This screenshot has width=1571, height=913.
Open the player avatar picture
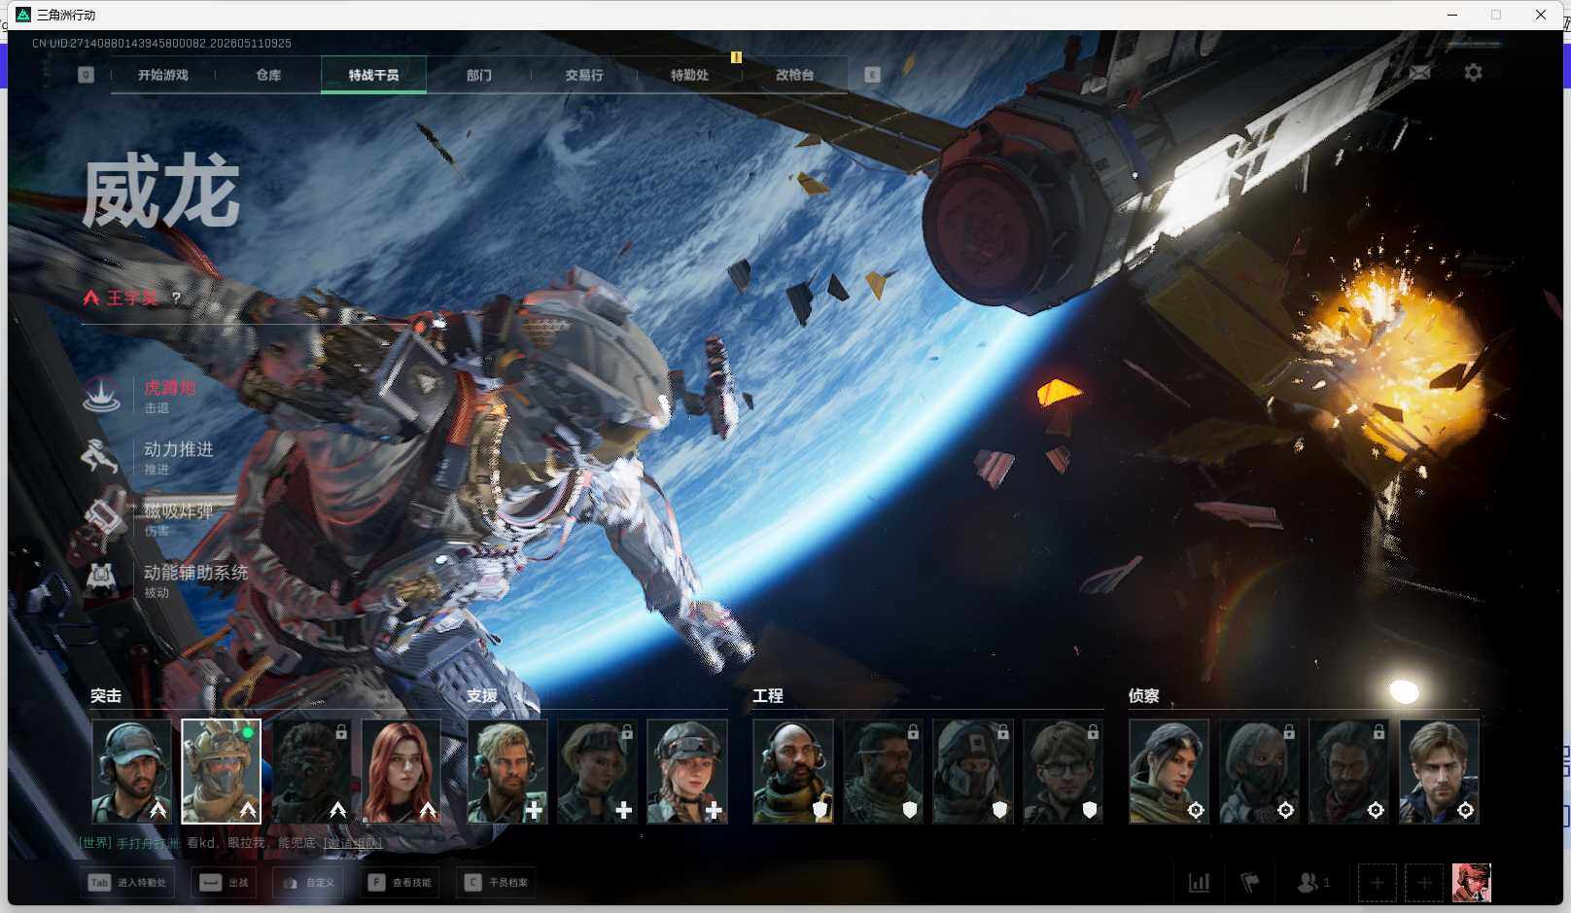(1471, 883)
